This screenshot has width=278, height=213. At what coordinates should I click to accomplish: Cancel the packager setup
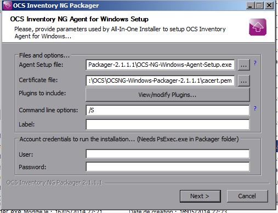(247, 196)
